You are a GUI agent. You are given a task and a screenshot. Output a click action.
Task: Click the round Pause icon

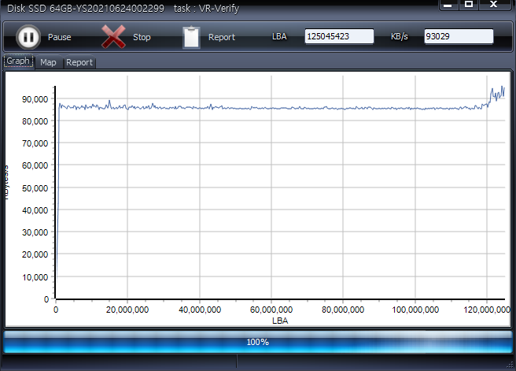pyautogui.click(x=28, y=37)
